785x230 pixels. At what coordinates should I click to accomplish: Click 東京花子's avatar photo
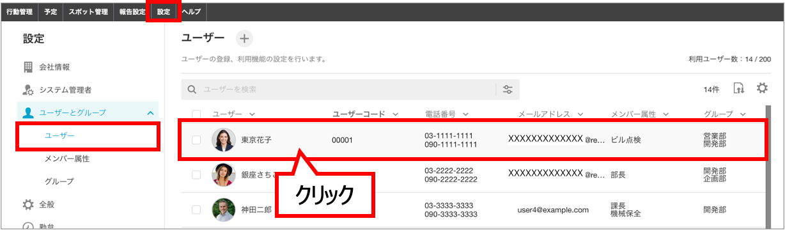click(x=224, y=139)
